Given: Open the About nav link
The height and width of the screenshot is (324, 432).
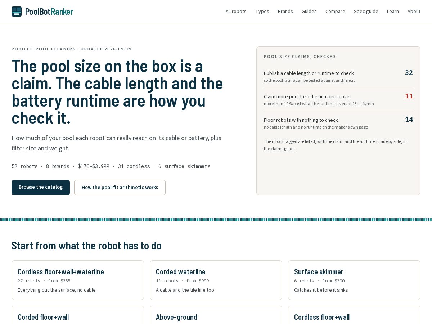Looking at the screenshot, I should coord(414,12).
